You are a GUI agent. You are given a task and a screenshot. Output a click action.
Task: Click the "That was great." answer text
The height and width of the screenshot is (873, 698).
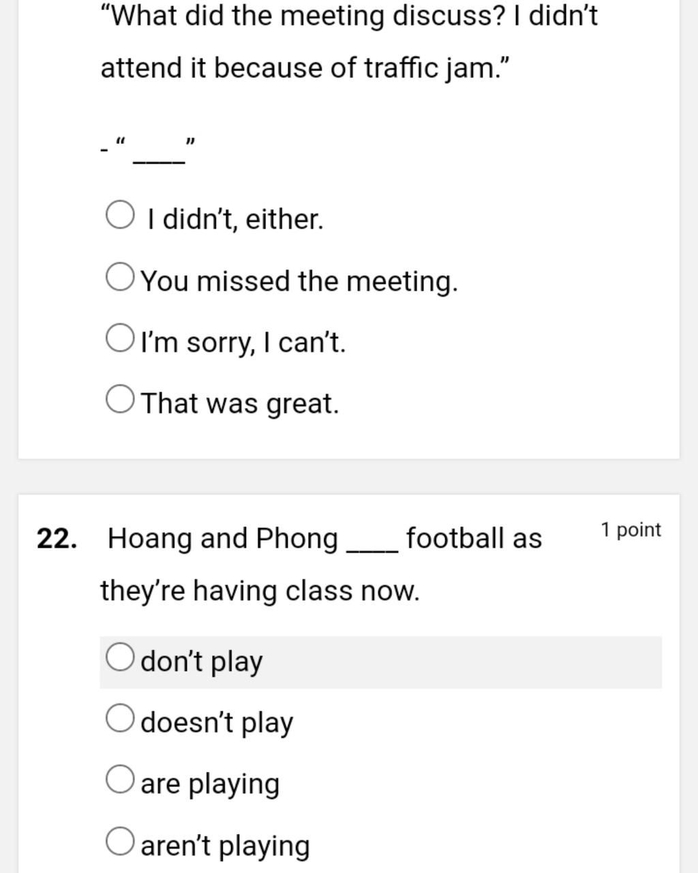(x=240, y=404)
